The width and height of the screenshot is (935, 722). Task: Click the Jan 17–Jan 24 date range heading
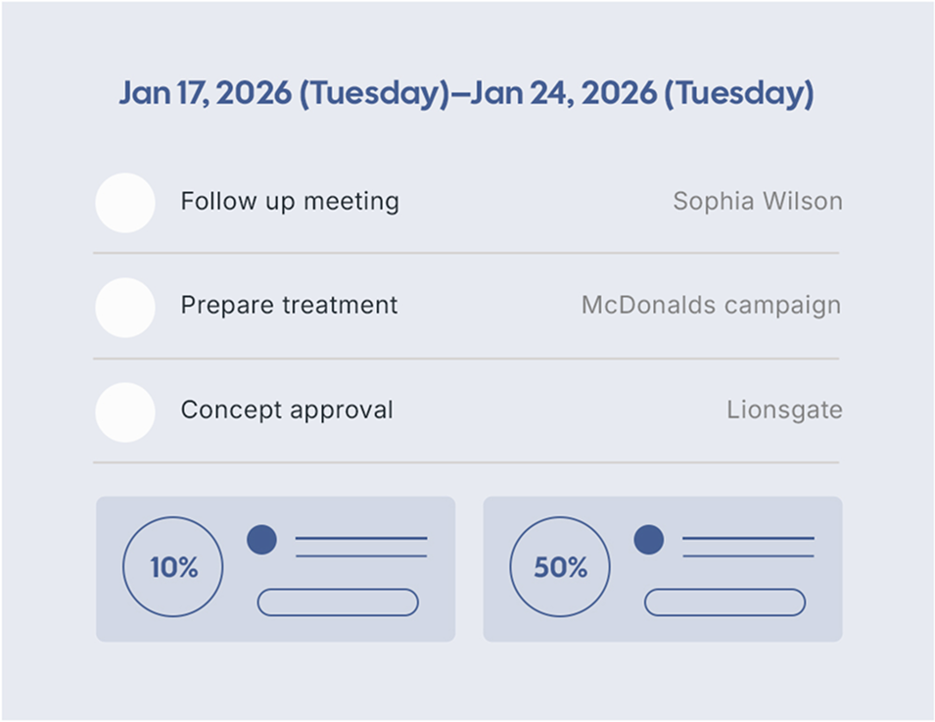[466, 94]
